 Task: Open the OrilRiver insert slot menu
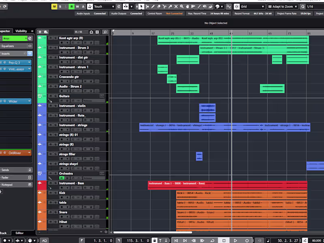[29, 153]
